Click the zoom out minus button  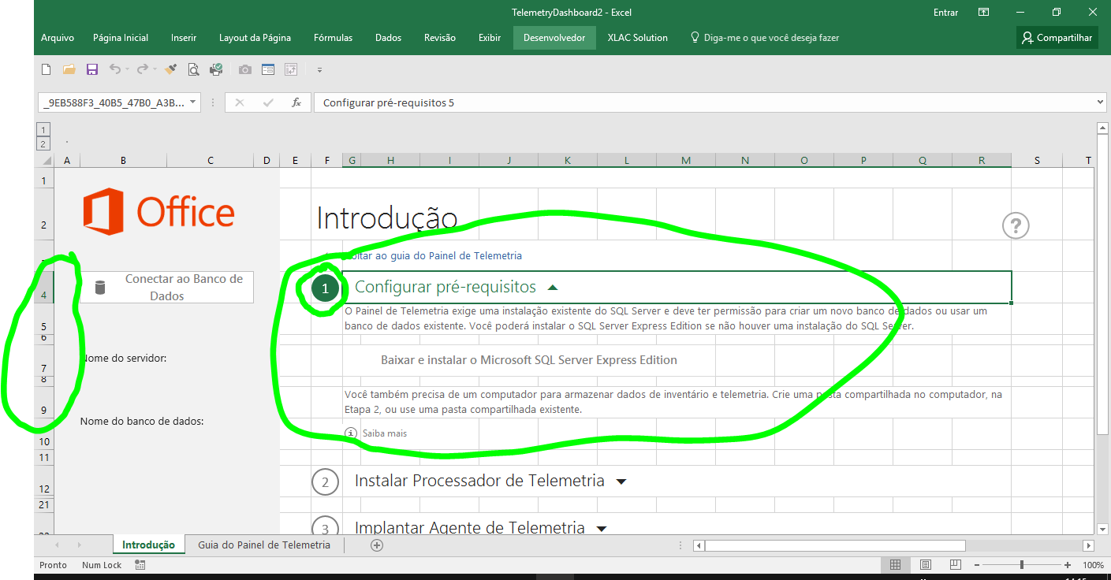[977, 565]
